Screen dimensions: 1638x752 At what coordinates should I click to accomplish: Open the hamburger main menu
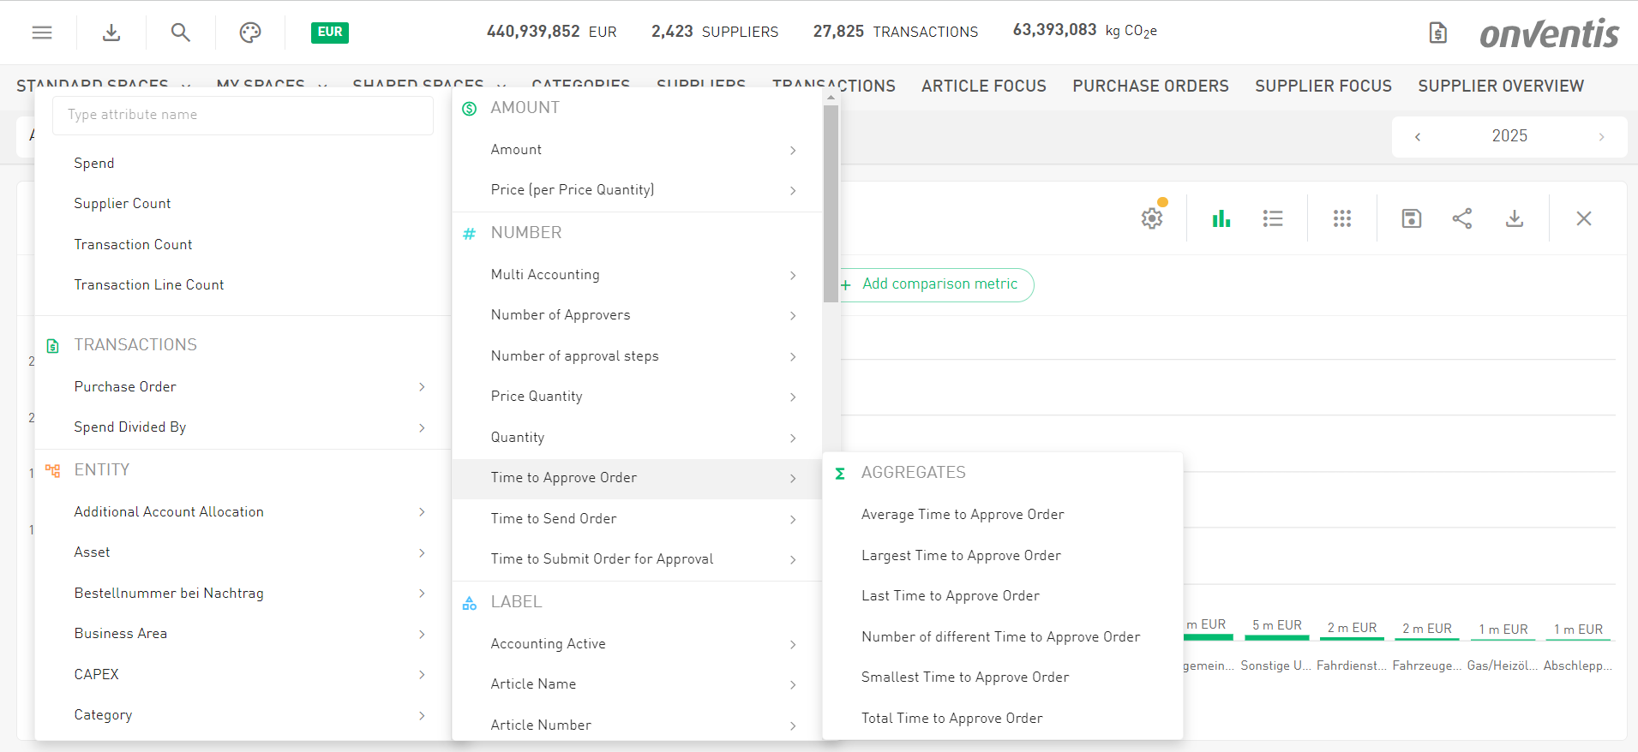[x=42, y=33]
